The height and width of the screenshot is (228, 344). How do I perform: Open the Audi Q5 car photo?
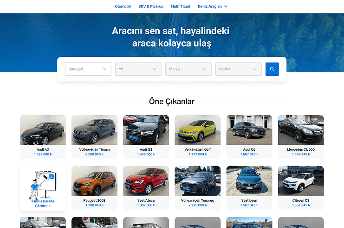pyautogui.click(x=249, y=130)
